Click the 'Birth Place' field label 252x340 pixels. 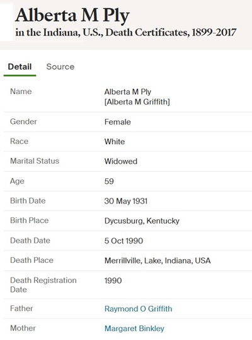[x=29, y=221]
